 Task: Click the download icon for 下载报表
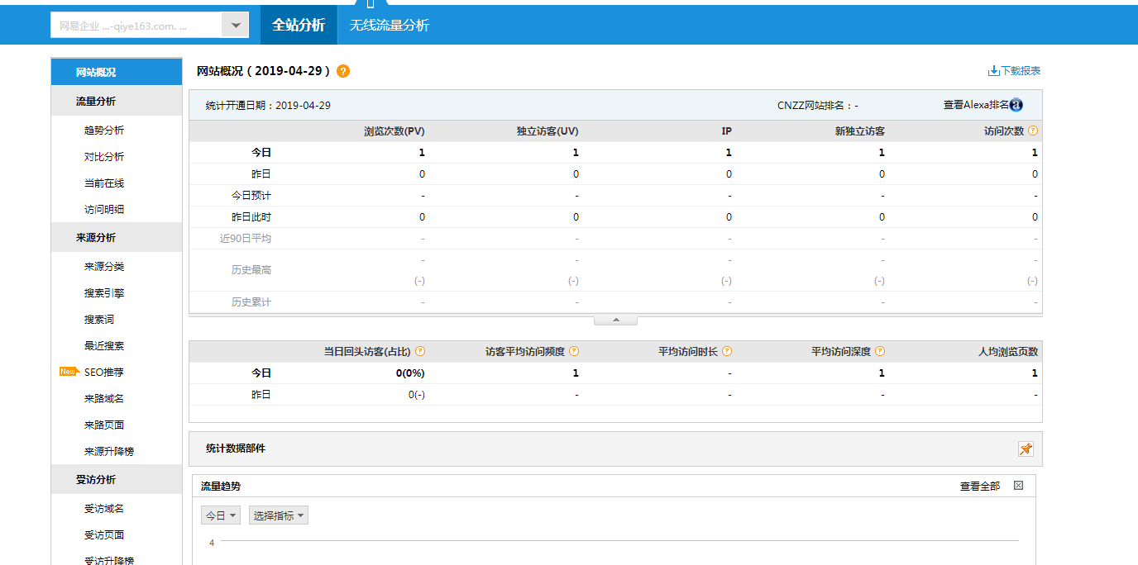994,71
